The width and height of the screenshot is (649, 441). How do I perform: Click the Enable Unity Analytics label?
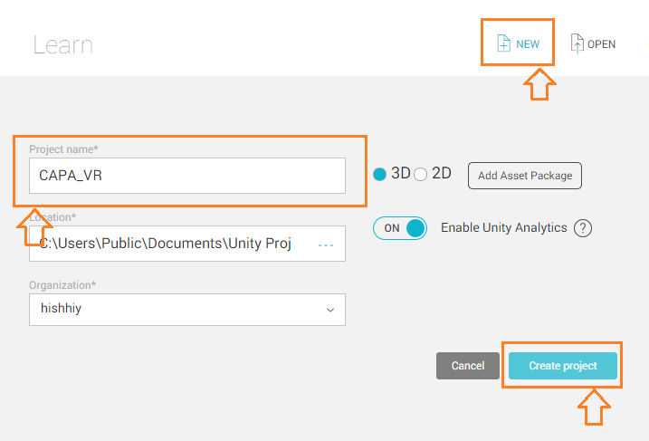[503, 228]
